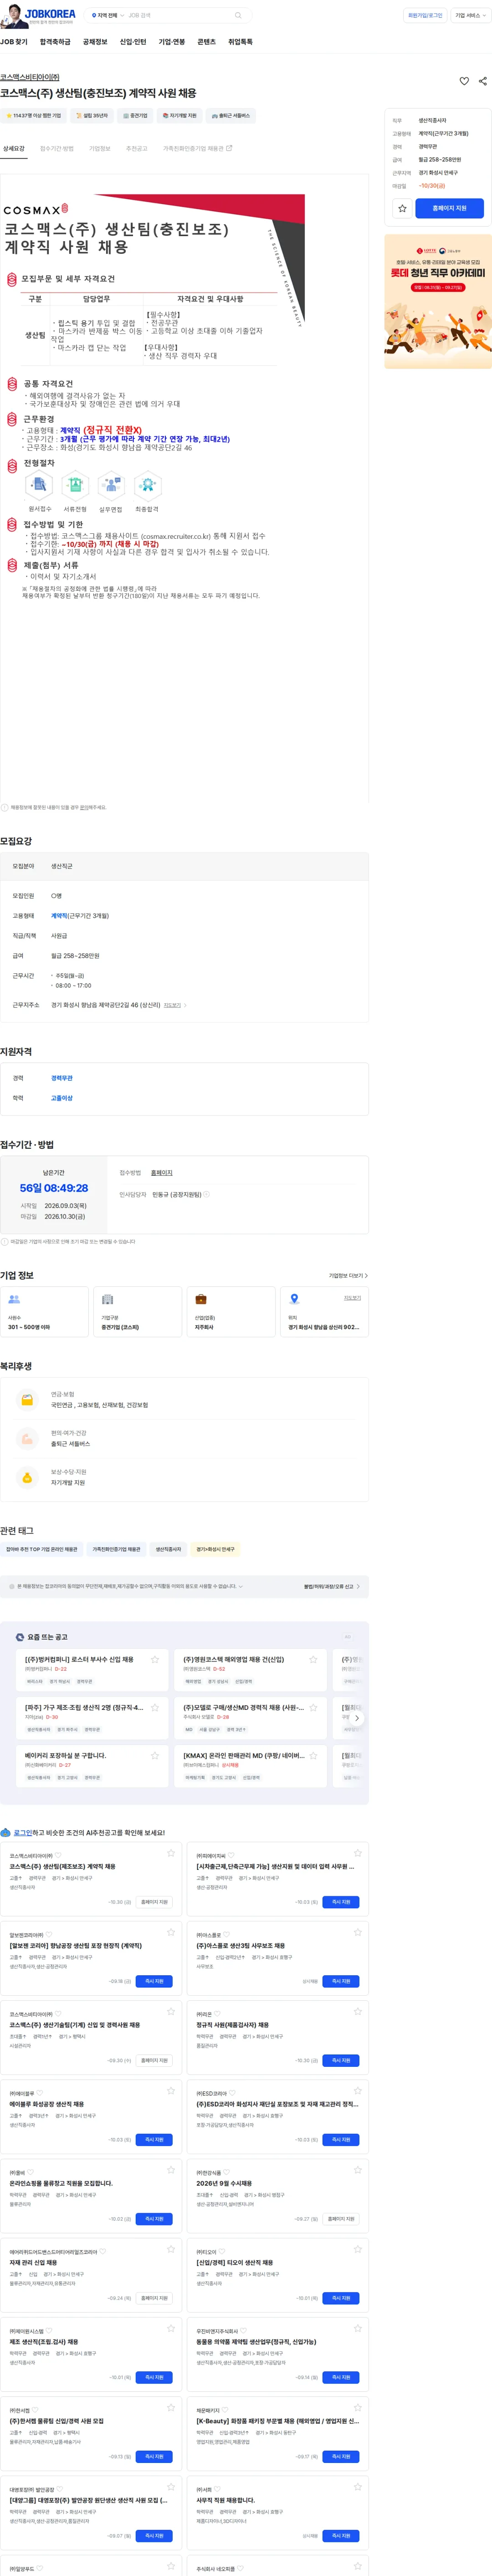The image size is (492, 2576).
Task: Click 홈페이지 지원 on 생산팀(제조보조) card
Action: pyautogui.click(x=154, y=1902)
